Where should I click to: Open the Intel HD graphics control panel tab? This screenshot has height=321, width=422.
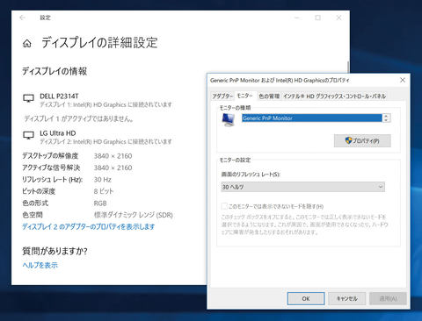click(334, 96)
